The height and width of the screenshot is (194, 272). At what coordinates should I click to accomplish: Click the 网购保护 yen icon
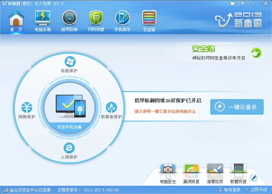pyautogui.click(x=27, y=107)
